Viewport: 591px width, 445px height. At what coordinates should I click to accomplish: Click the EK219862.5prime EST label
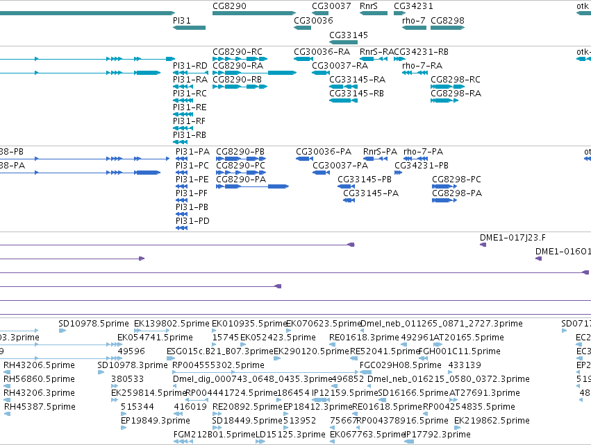pos(492,421)
